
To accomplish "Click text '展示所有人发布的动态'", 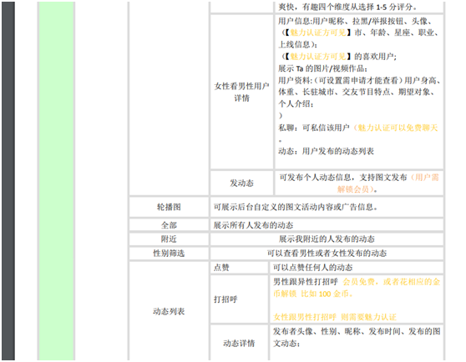I will coord(253,225).
